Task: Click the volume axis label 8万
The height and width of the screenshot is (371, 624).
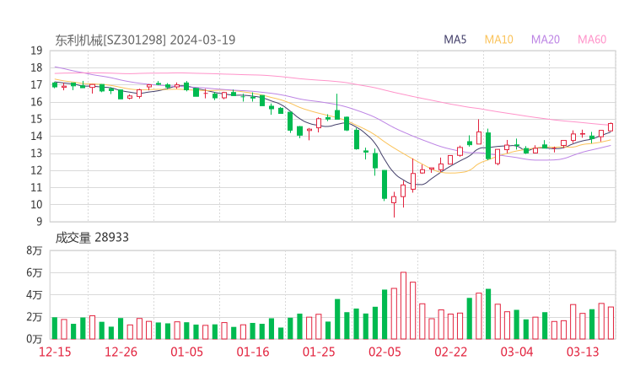Action: pyautogui.click(x=35, y=250)
